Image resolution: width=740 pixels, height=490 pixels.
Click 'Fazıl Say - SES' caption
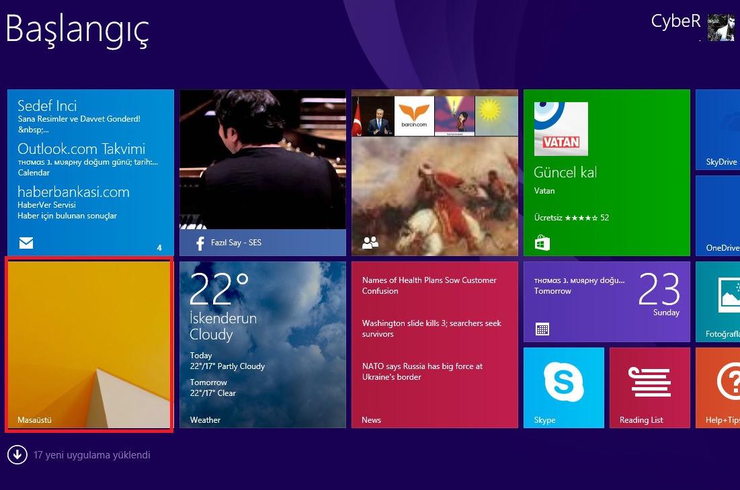point(236,243)
